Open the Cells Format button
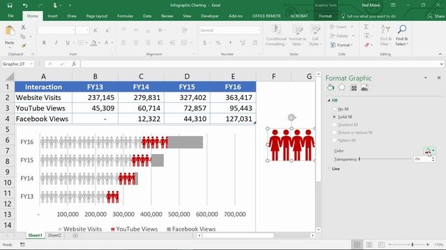446x250 pixels. [x=341, y=45]
